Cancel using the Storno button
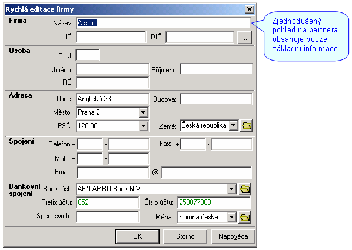This screenshot has height=250, width=352. (x=185, y=236)
